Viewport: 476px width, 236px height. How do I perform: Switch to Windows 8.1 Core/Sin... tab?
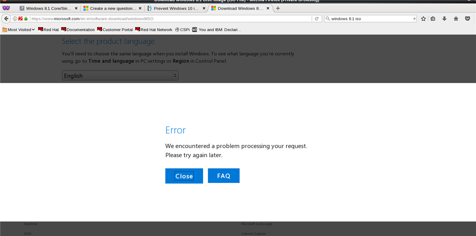[x=48, y=8]
